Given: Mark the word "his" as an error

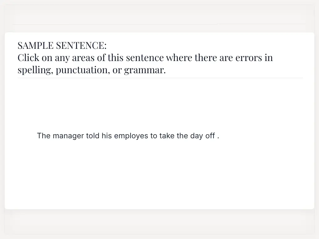Looking at the screenshot, I should 107,135.
